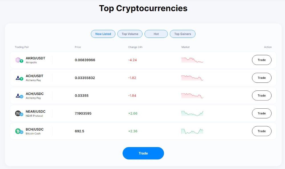Click the ACH/USDT pair name
Image resolution: width=285 pixels, height=169 pixels.
(34, 76)
